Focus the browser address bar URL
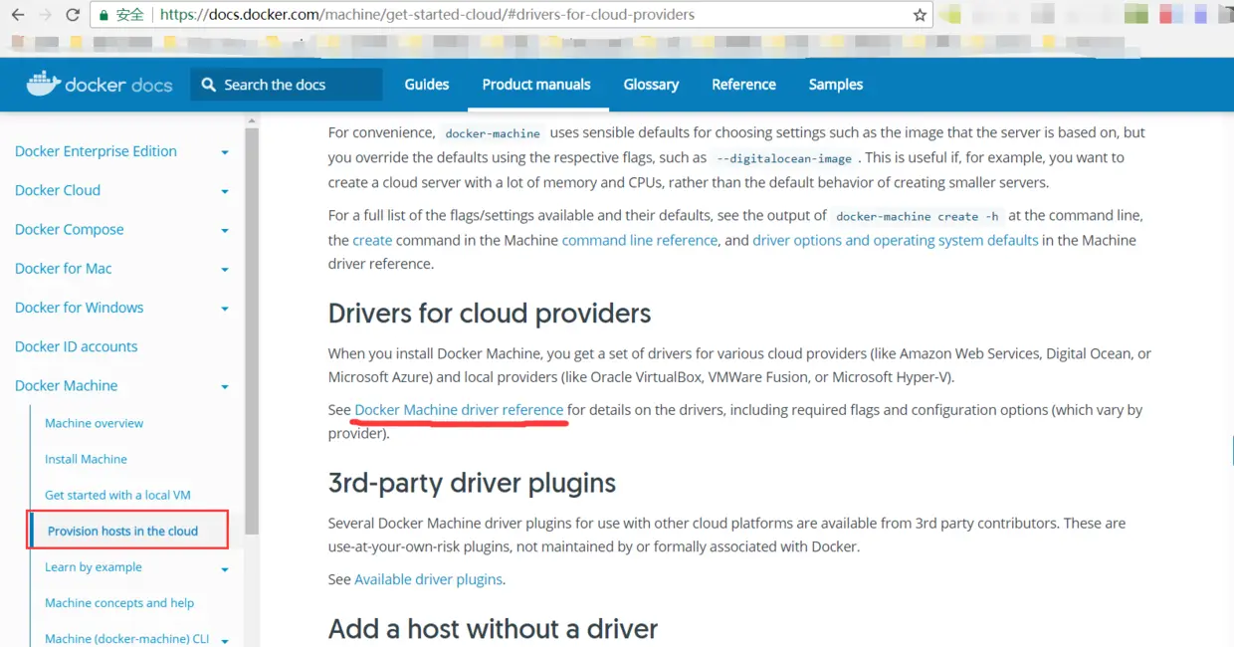The height and width of the screenshot is (647, 1234). [x=427, y=15]
